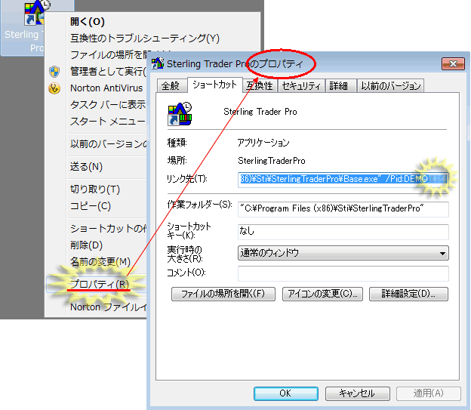Click the large Sterling Trader Pro shortcut icon
This screenshot has width=471, height=410.
pos(180,114)
